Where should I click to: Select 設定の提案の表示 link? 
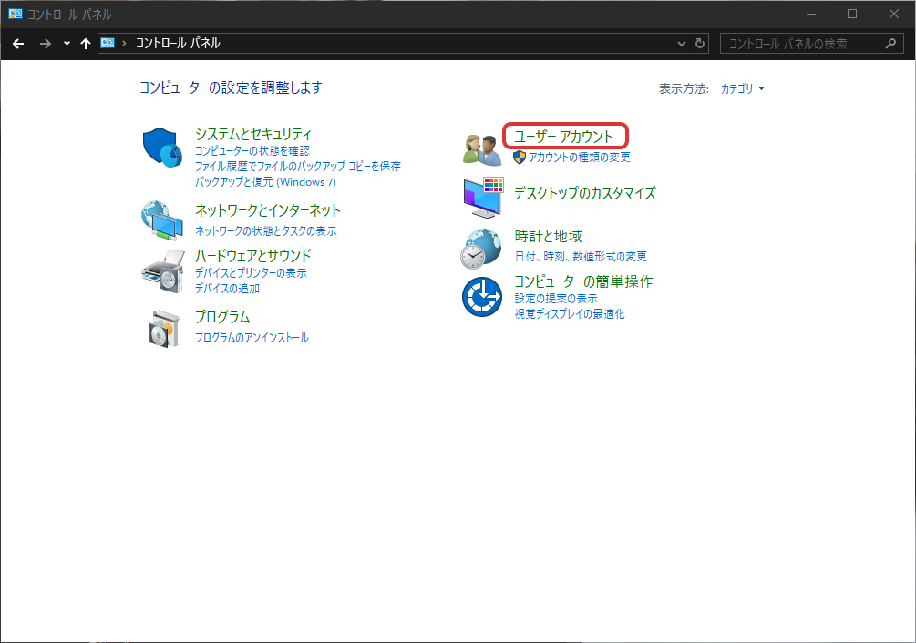(x=556, y=299)
